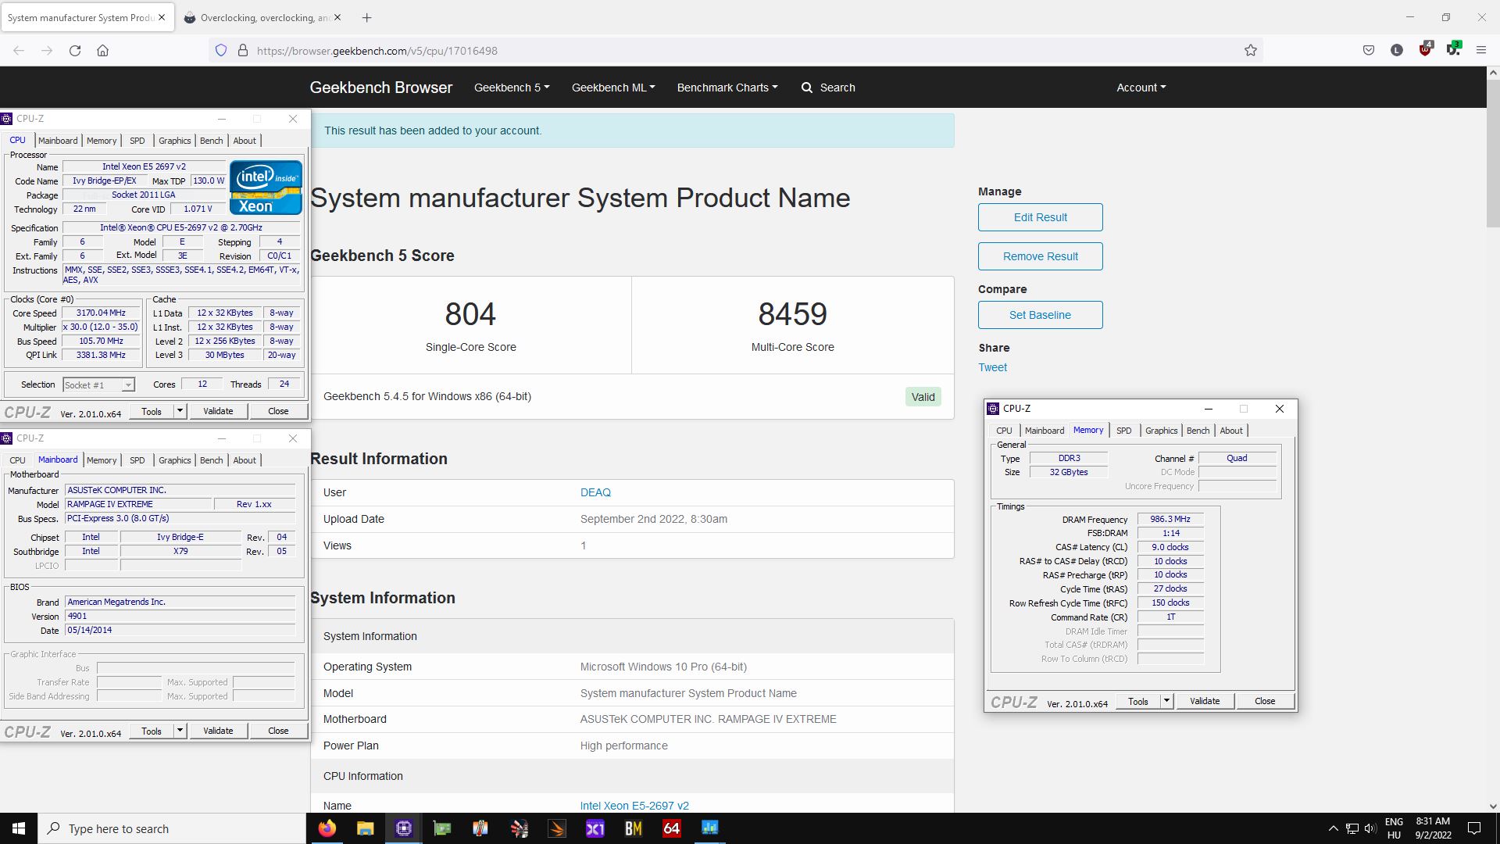Switch to CPU tab in CPU-Z Memory window
1500x844 pixels.
1004,431
